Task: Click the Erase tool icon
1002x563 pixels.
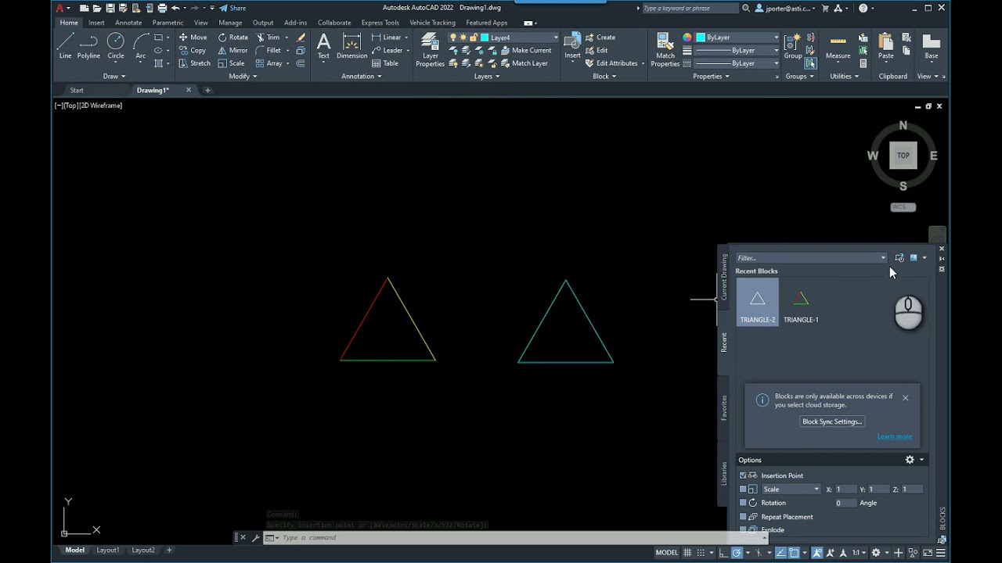Action: tap(301, 37)
